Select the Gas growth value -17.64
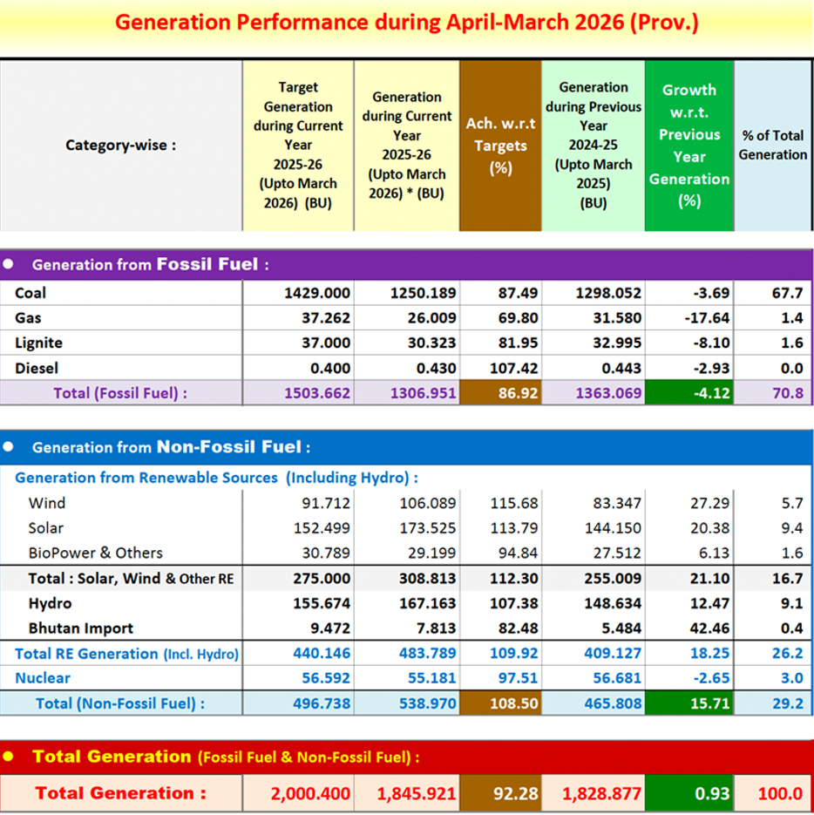Image resolution: width=814 pixels, height=815 pixels. tap(707, 318)
